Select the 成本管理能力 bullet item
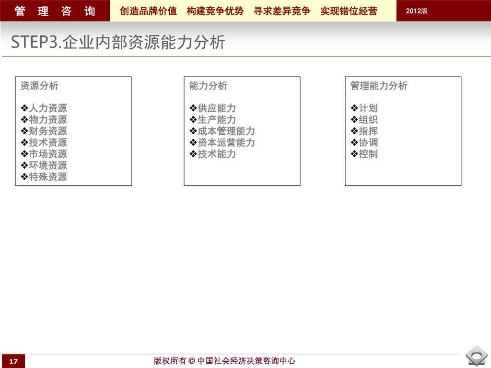This screenshot has width=491, height=368. tap(222, 131)
